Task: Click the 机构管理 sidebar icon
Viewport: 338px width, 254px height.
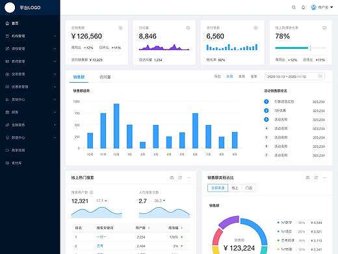Action: point(7,36)
